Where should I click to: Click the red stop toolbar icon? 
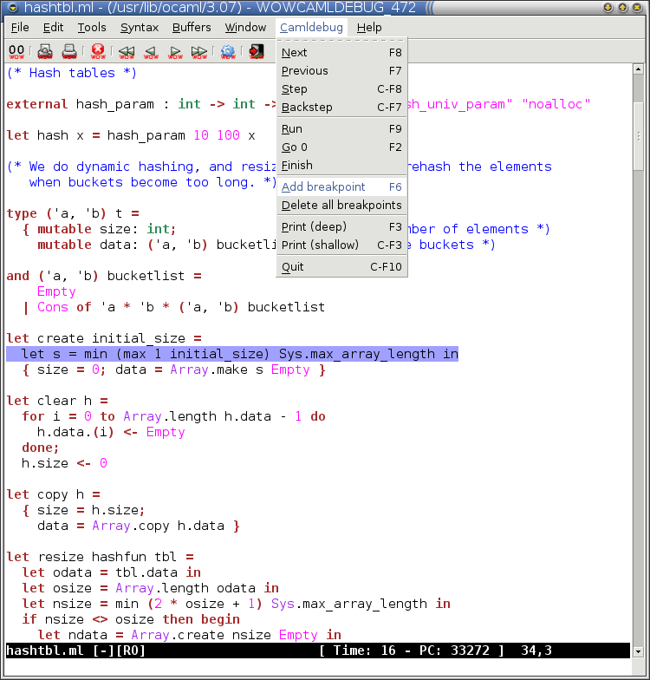point(98,51)
